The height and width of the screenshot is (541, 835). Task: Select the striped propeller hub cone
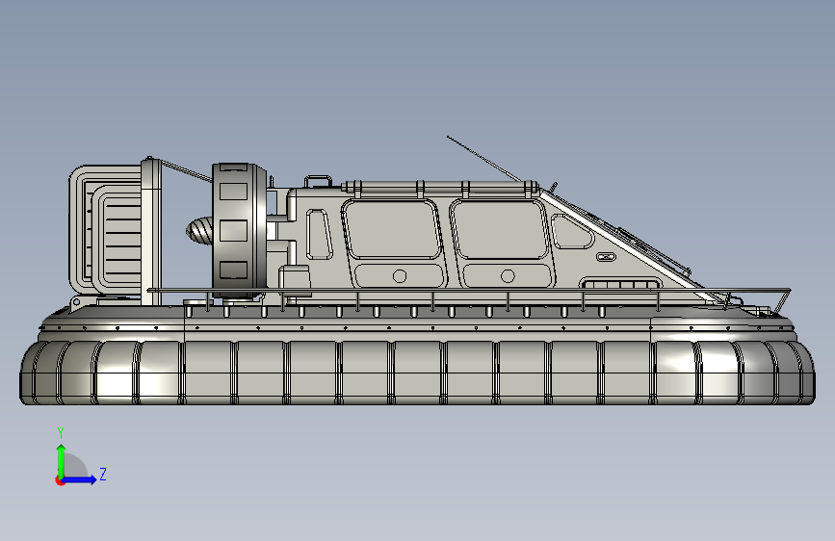[199, 231]
